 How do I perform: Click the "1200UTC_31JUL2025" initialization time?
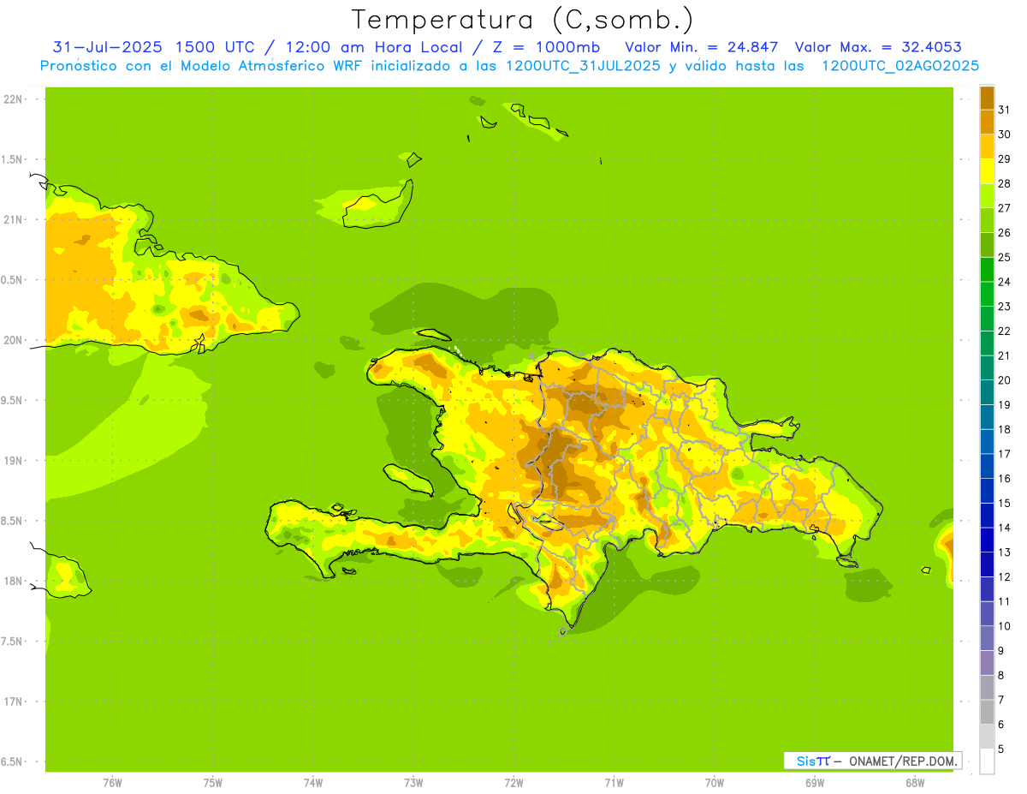click(582, 66)
